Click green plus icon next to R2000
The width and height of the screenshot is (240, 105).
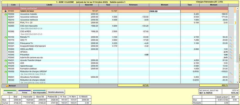tap(6, 14)
